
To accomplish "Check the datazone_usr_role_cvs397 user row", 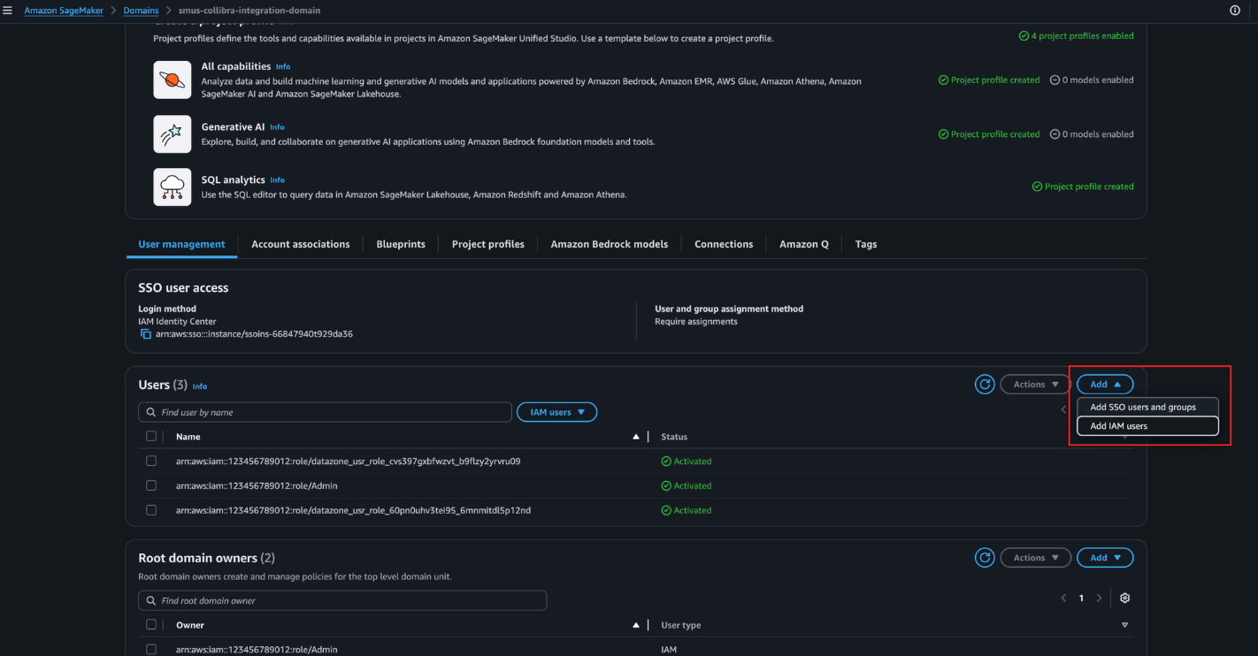I will coord(151,461).
